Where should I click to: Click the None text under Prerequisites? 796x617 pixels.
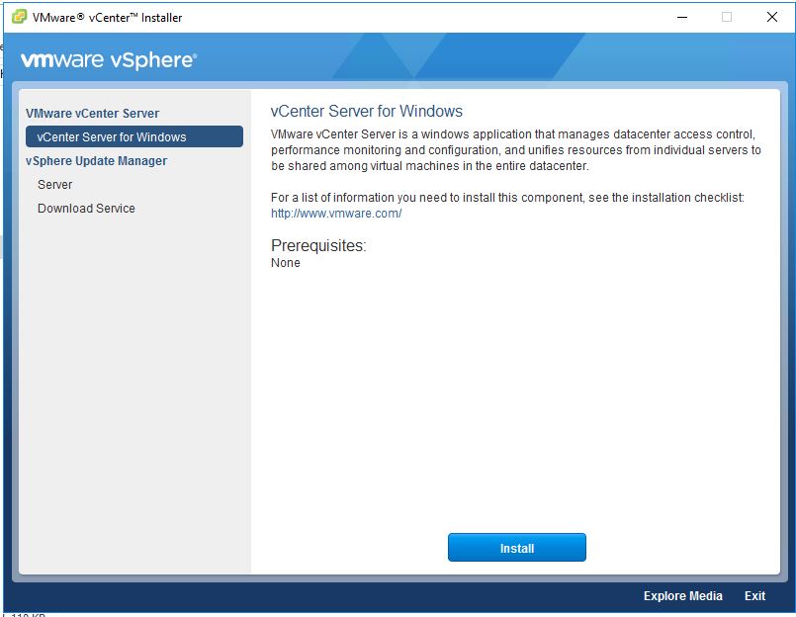[x=286, y=263]
